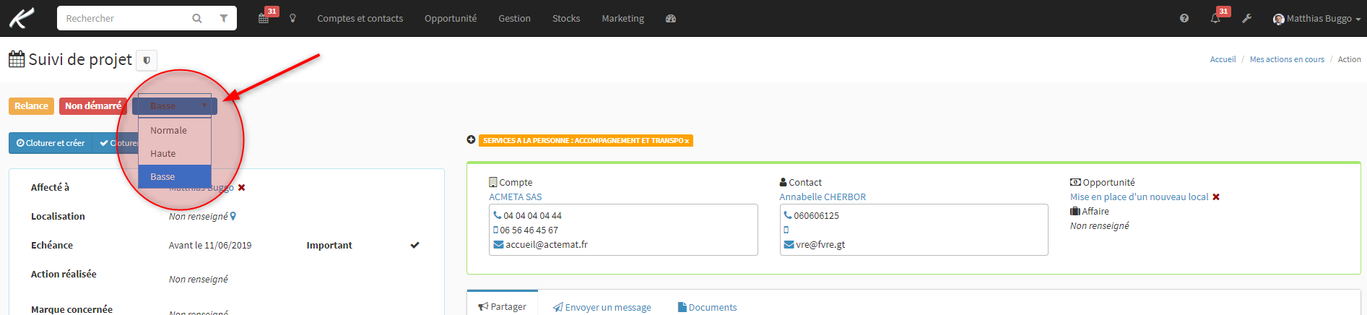Click the Rechercher search field
The height and width of the screenshot is (315, 1367).
tap(123, 19)
